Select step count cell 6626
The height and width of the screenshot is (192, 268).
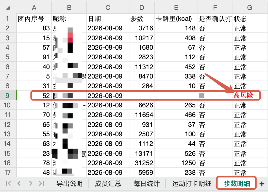[x=142, y=105]
